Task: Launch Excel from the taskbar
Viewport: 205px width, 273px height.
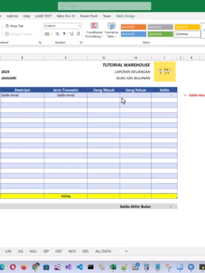Action: tap(113, 267)
